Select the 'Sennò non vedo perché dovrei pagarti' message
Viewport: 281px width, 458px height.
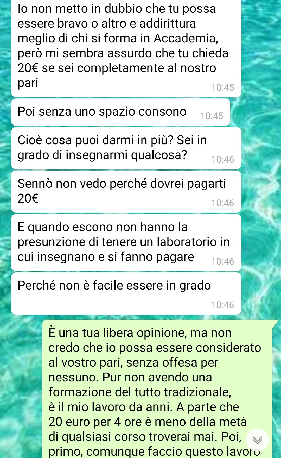(x=126, y=192)
